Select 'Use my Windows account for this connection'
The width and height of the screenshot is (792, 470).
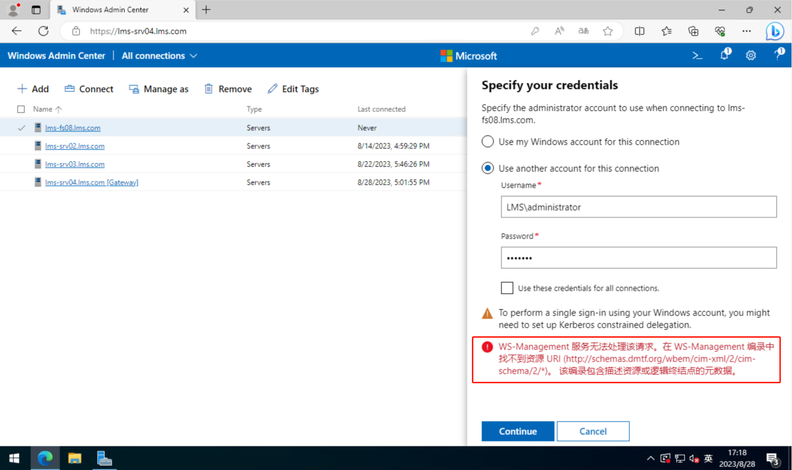click(487, 141)
